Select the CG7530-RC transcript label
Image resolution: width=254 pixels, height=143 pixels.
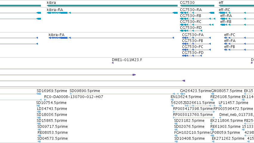tap(191, 22)
